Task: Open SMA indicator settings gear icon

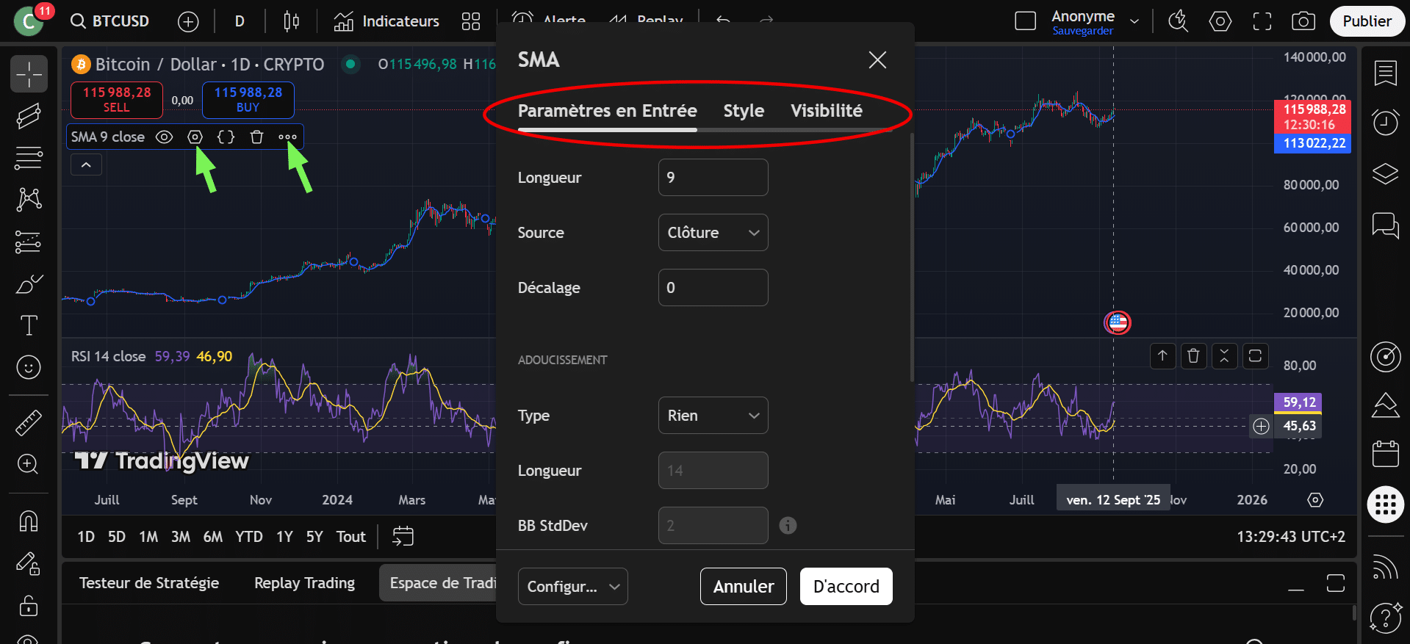Action: 195,137
